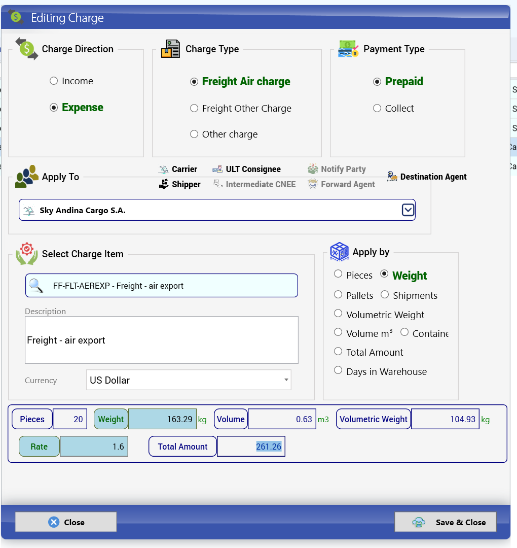Select the Shipper party icon

coord(163,184)
